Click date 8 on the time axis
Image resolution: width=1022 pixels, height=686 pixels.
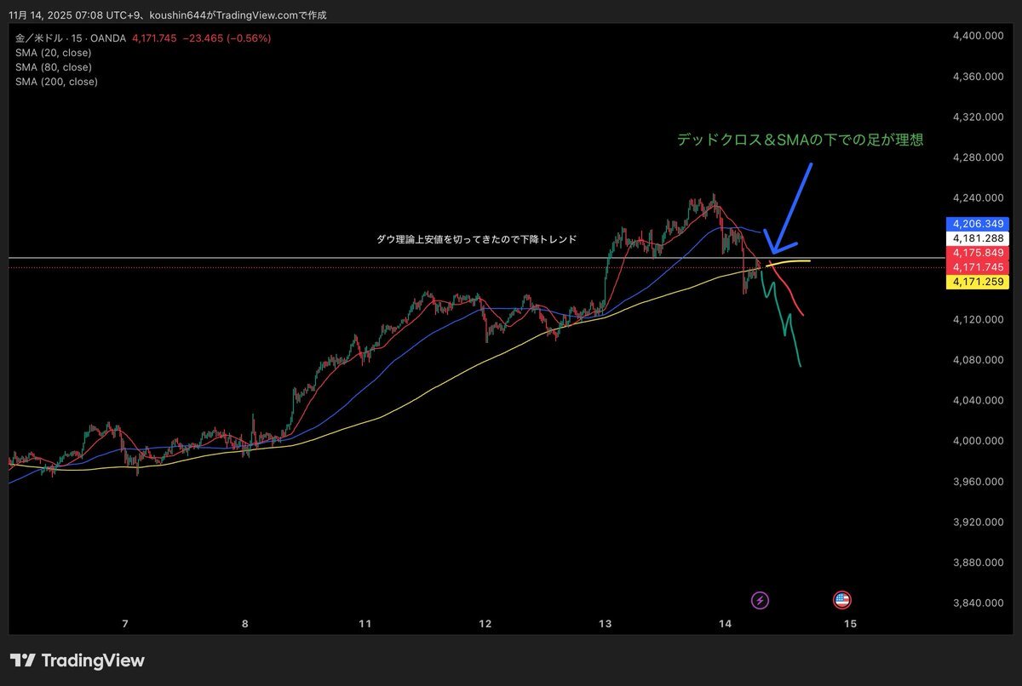pos(245,624)
